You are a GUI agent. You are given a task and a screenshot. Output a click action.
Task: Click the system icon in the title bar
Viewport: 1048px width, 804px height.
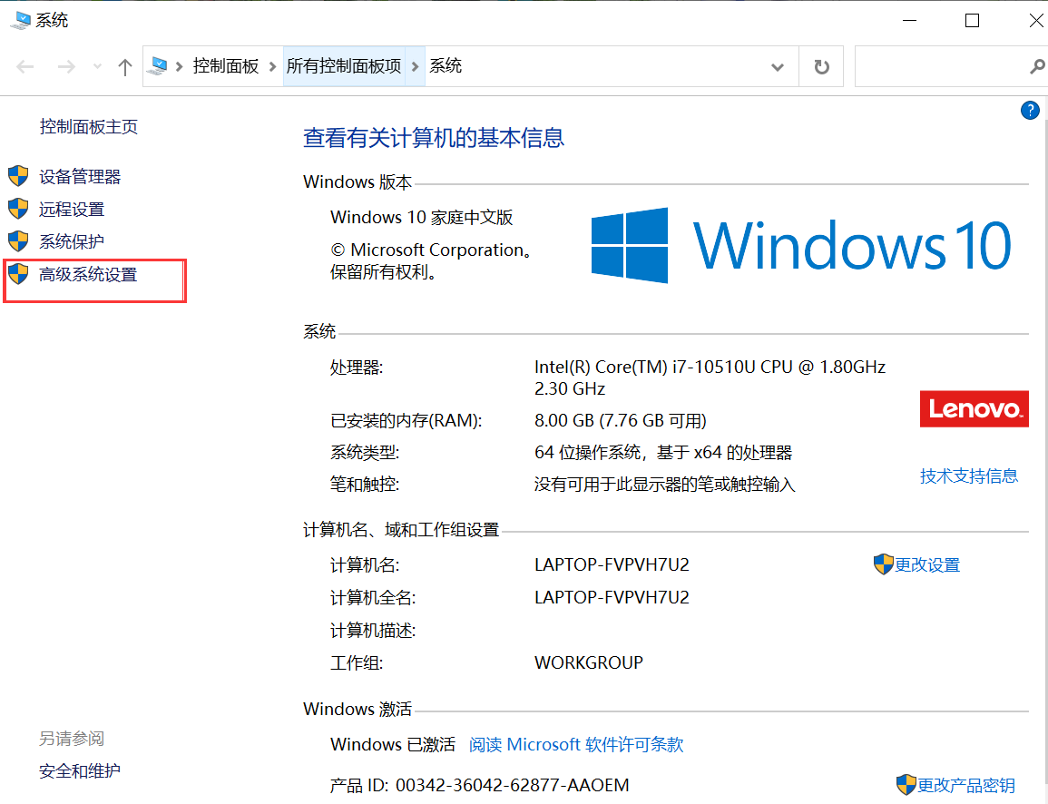(20, 20)
